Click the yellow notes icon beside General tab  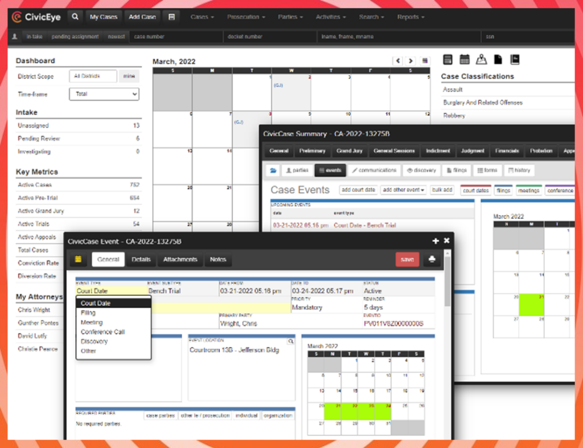79,259
